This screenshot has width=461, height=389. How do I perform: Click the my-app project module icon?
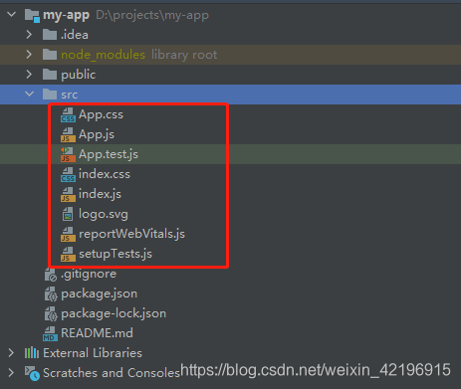tap(33, 16)
